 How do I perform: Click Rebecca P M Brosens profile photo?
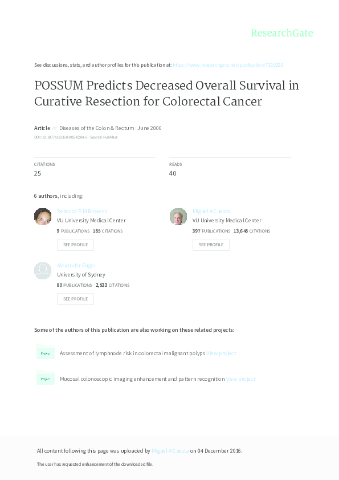point(43,217)
